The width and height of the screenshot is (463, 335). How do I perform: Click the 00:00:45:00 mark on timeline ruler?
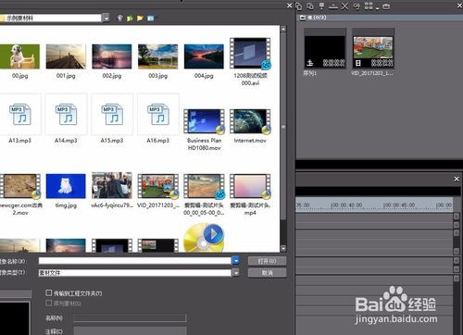tap(399, 205)
